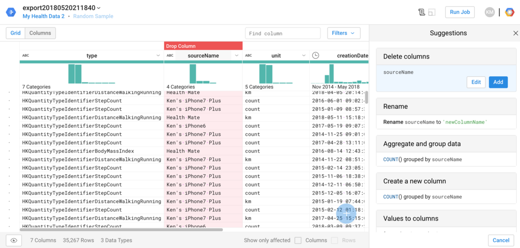
Task: Click ABC type icon on sourceName column
Action: coord(170,56)
